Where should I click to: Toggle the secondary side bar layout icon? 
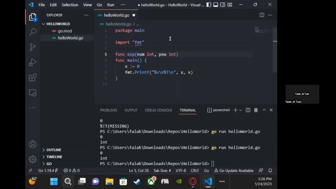pos(223,5)
